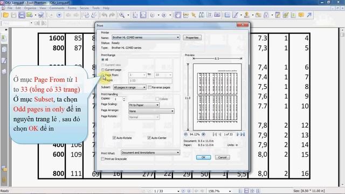Open the Print What dropdown
This screenshot has height=194, width=345.
click(x=150, y=153)
